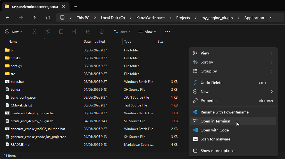This screenshot has height=159, width=285.
Task: Choose Undo Delete from context menu
Action: coord(233,83)
